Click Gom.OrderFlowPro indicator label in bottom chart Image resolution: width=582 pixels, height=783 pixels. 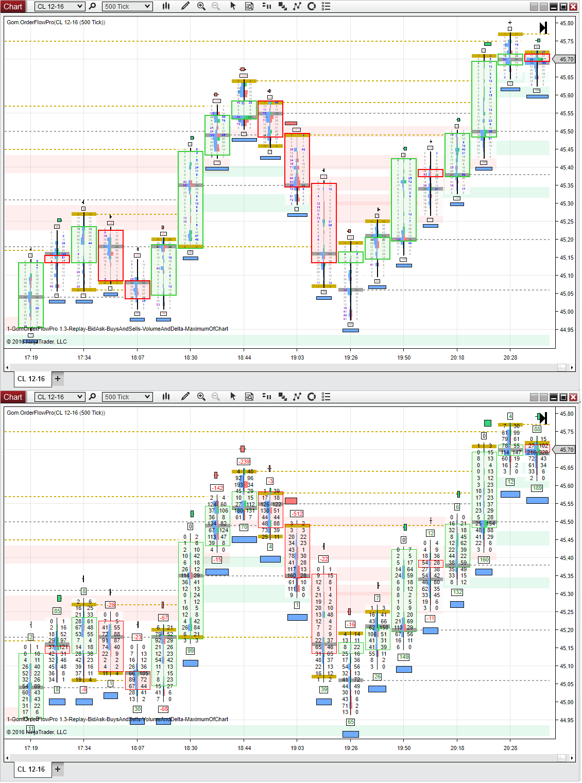tap(56, 413)
